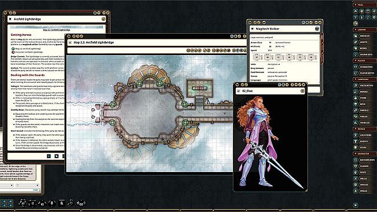
Task: Pick the percentile d100 die
Action: point(81,203)
